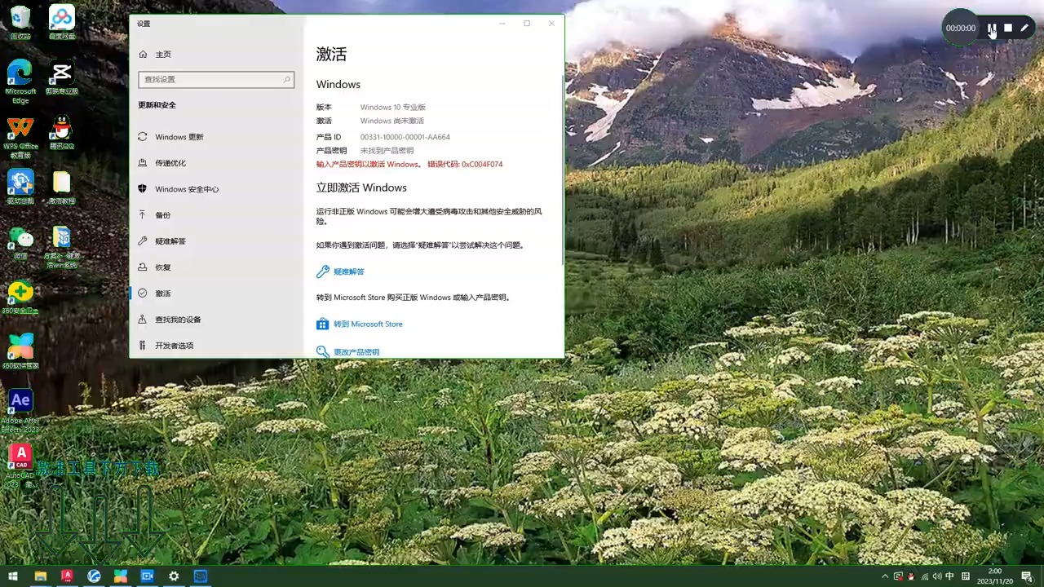Viewport: 1044px width, 587px height.
Task: Open the blue browser icon on taskbar
Action: [94, 576]
